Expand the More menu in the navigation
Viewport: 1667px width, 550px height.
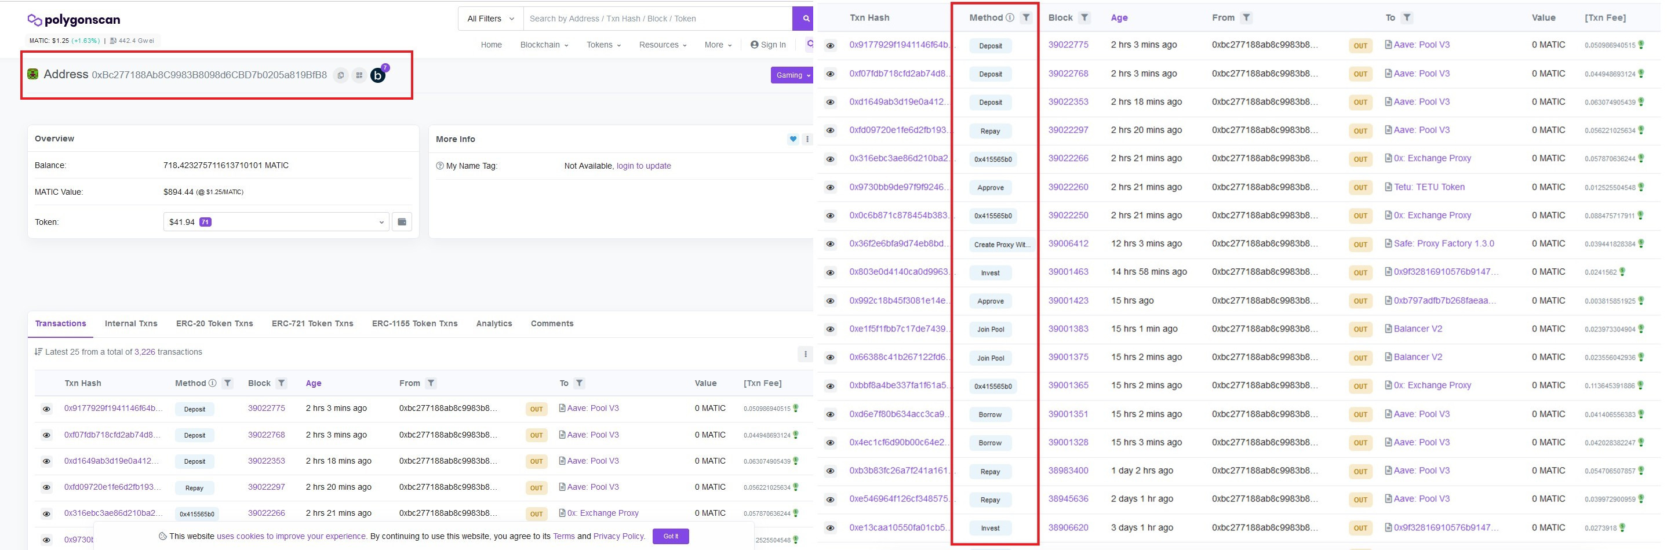click(x=718, y=45)
